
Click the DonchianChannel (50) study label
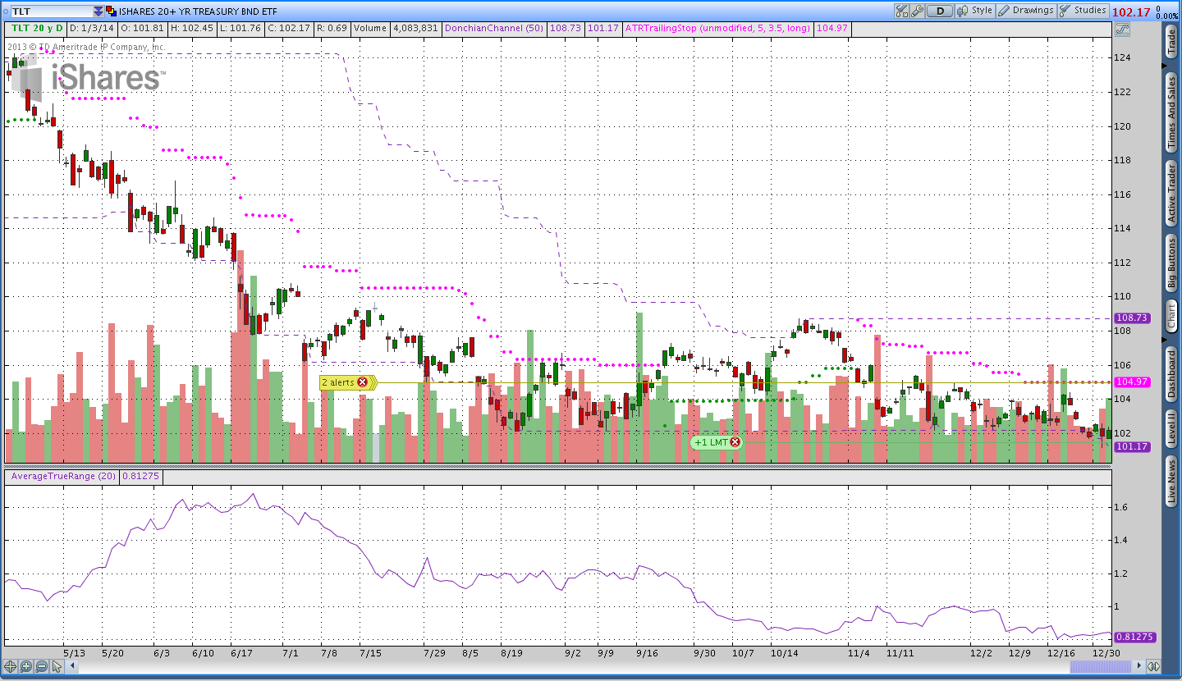coord(494,28)
